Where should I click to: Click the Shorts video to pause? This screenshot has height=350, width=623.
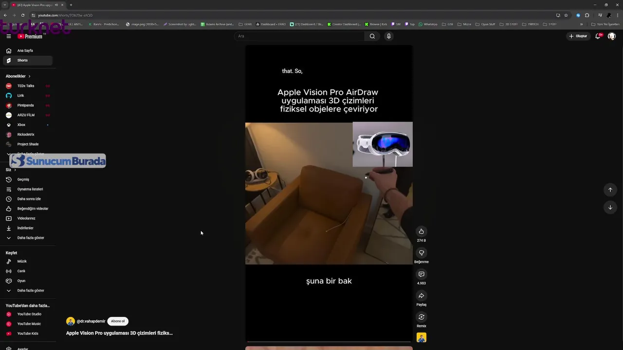(329, 193)
